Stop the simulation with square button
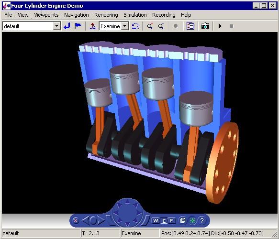Image resolution: width=279 pixels, height=239 pixels. pyautogui.click(x=231, y=26)
